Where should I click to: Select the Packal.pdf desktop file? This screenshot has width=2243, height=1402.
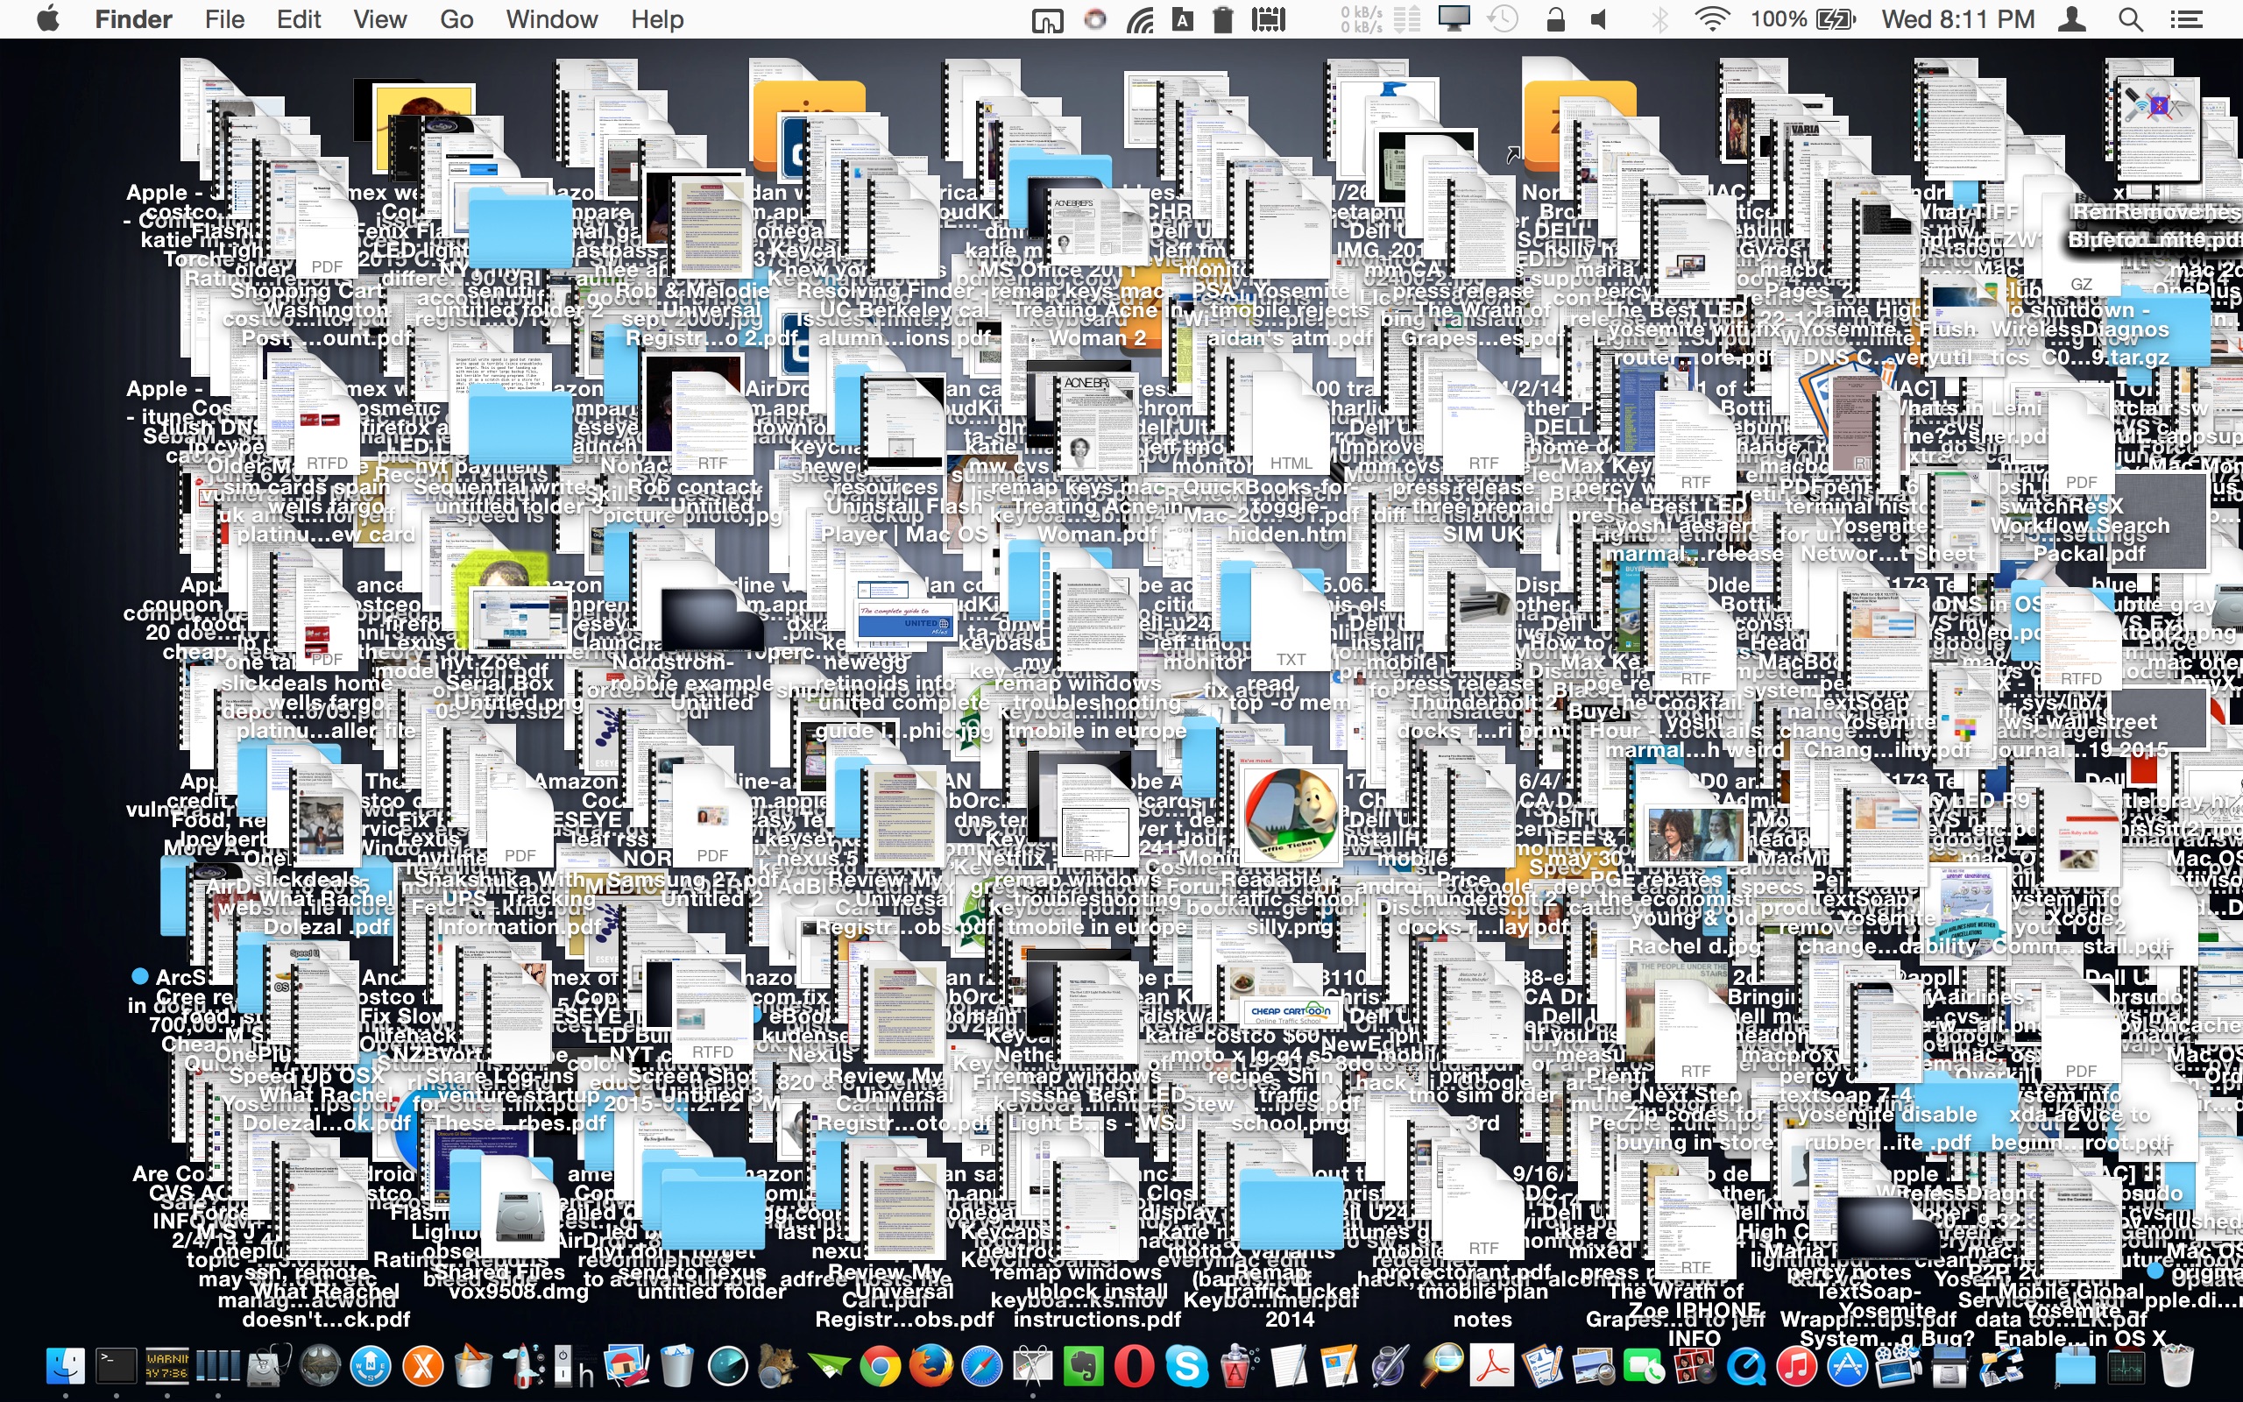2089,554
